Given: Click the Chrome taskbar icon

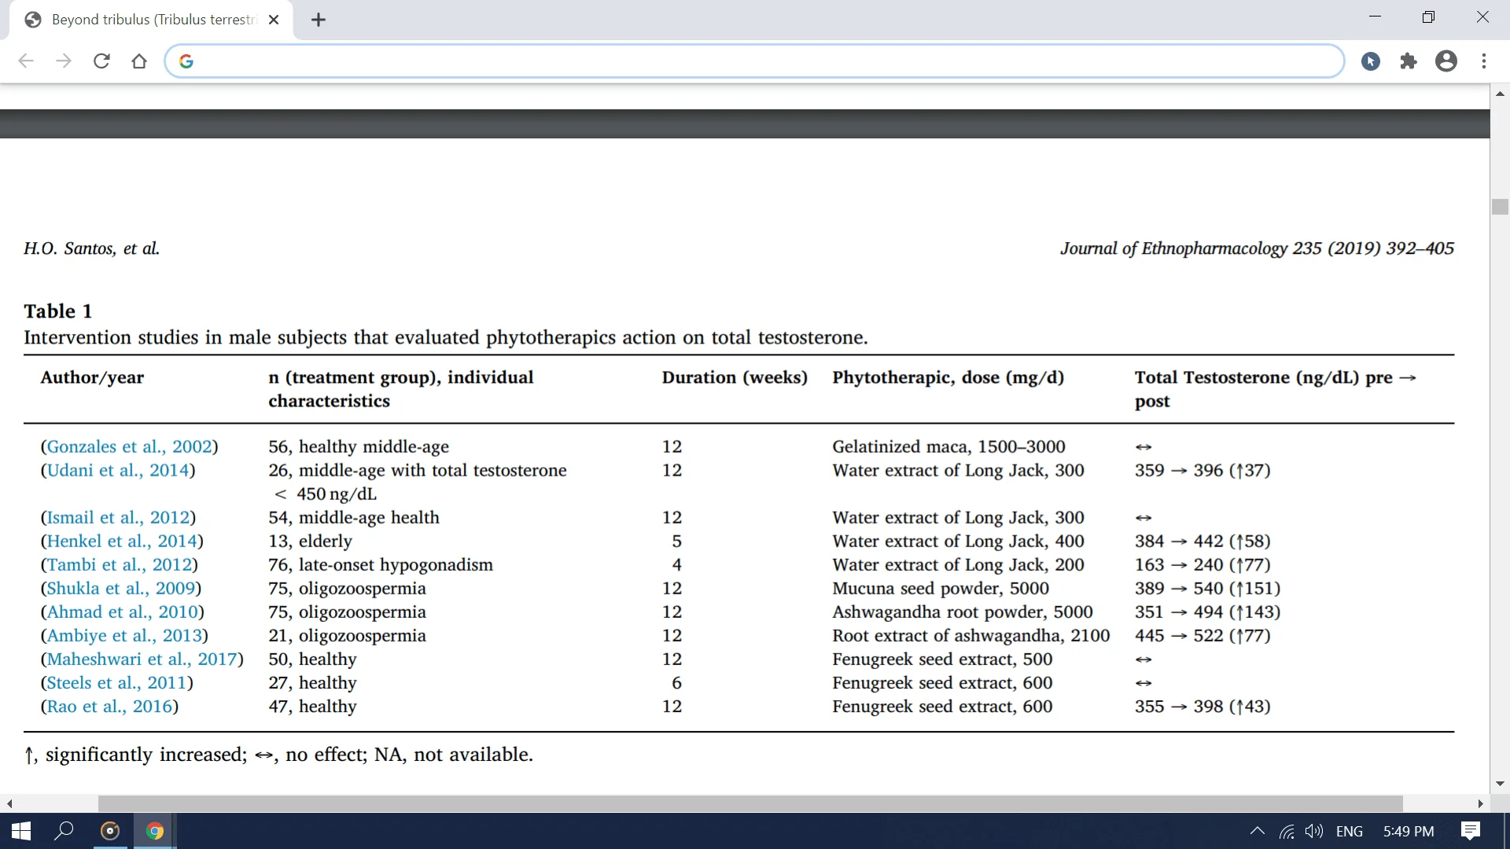Looking at the screenshot, I should point(155,831).
